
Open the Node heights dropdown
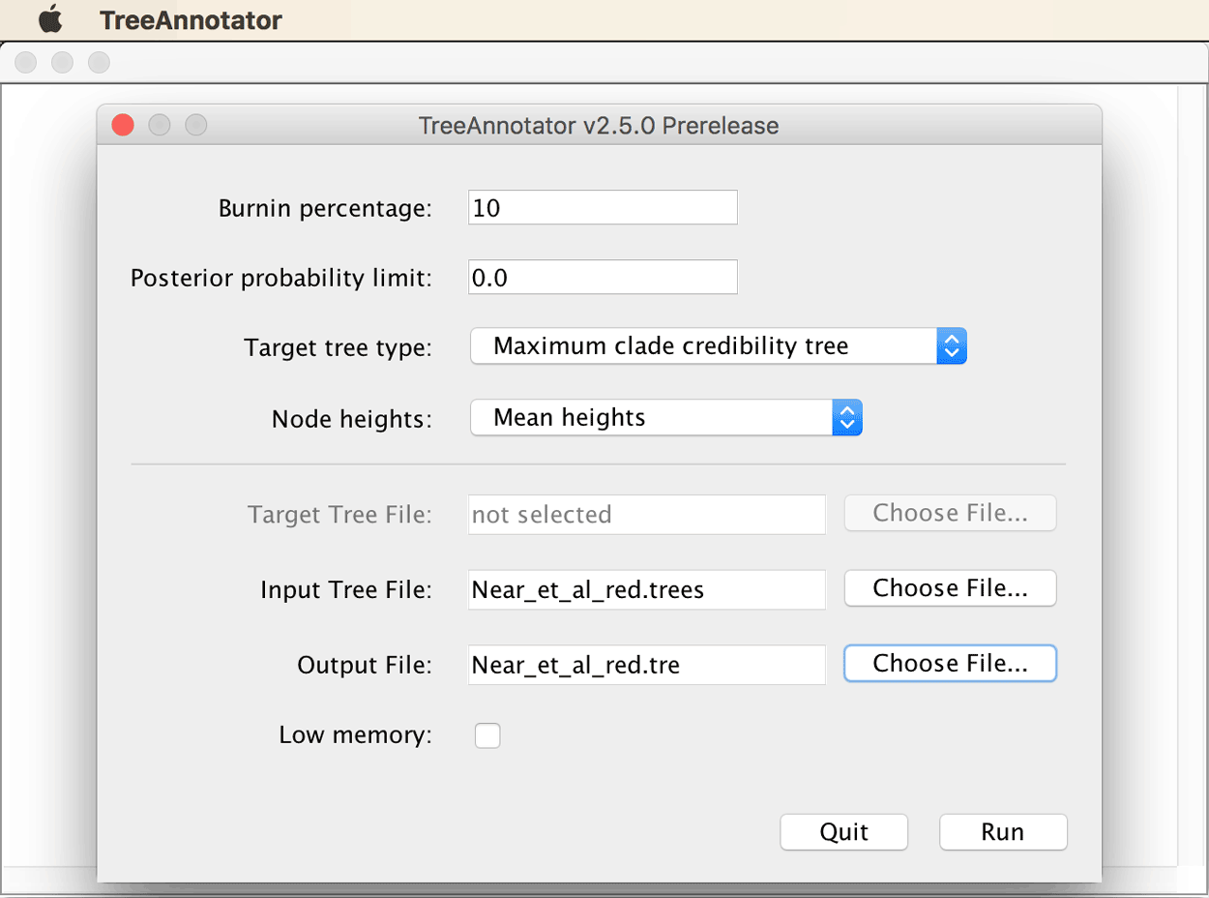click(665, 418)
